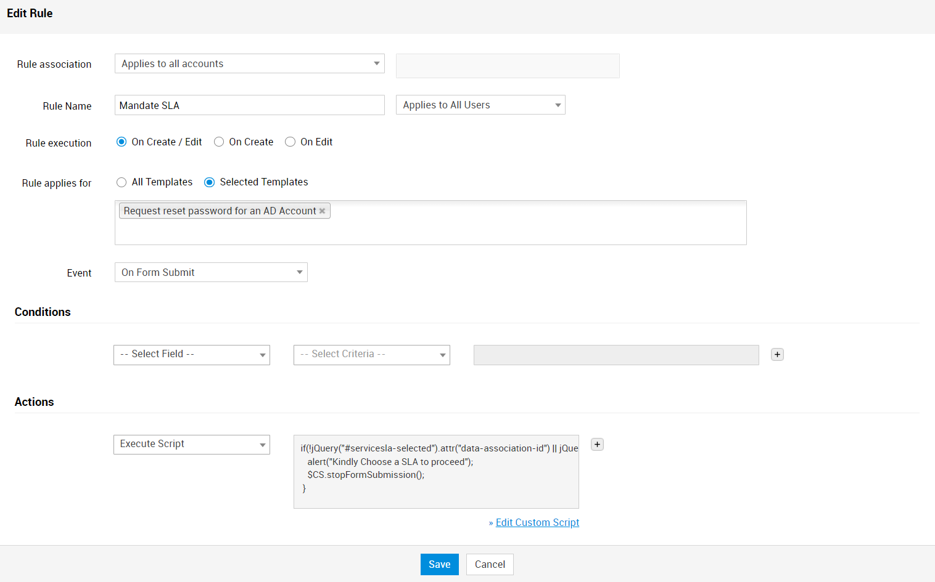Select the On Edit radio button
Screen dimensions: 935x582
point(290,142)
